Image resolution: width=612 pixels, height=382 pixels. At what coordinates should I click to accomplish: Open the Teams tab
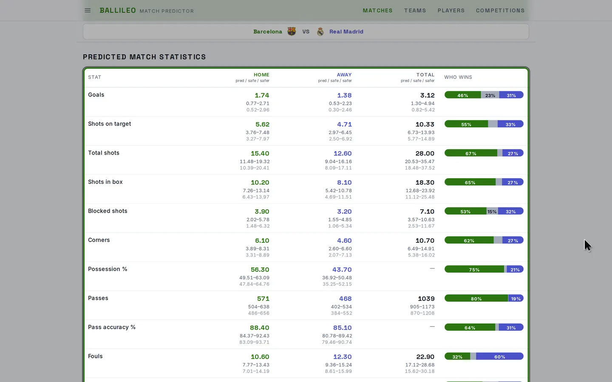coord(415,11)
